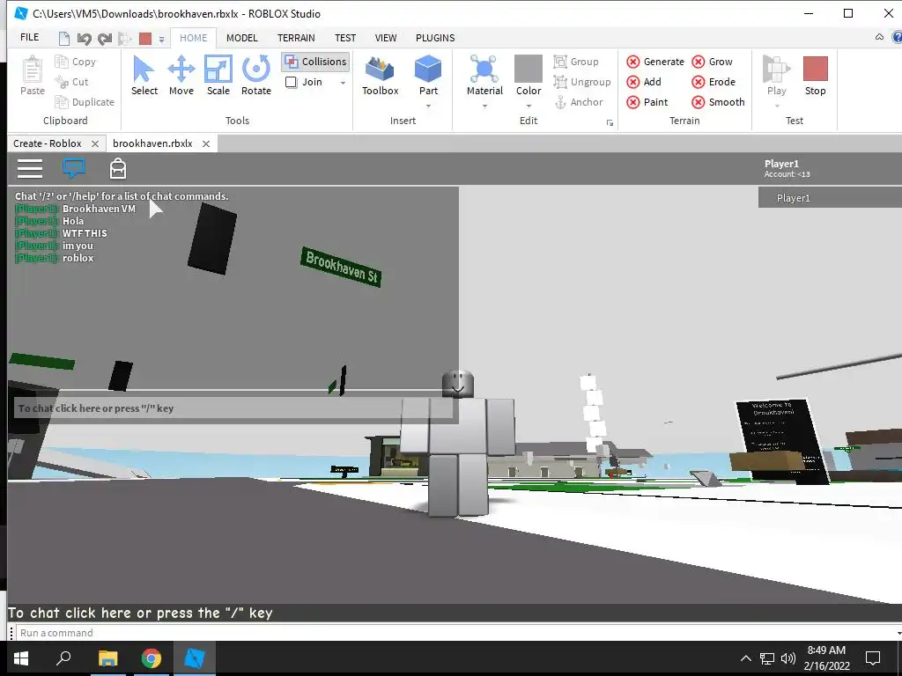Expand the Play dropdown arrow
Screen dimensions: 902x676
tap(777, 106)
